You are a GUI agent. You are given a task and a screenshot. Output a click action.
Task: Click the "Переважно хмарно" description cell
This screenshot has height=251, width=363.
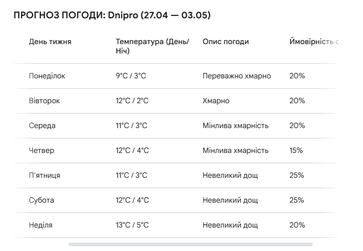tap(237, 76)
